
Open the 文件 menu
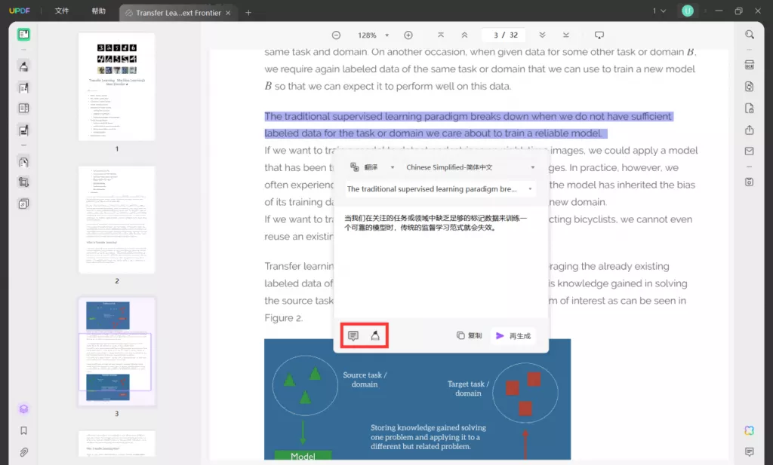click(x=62, y=11)
